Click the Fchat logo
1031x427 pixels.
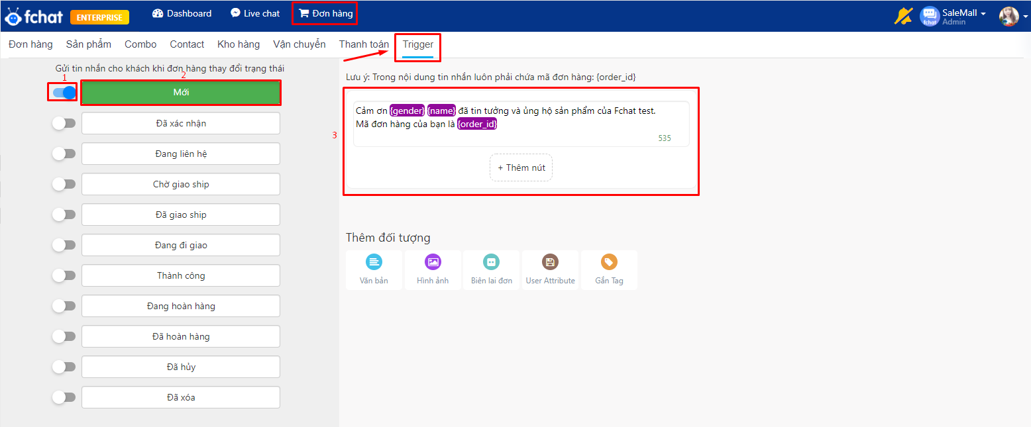coord(34,17)
